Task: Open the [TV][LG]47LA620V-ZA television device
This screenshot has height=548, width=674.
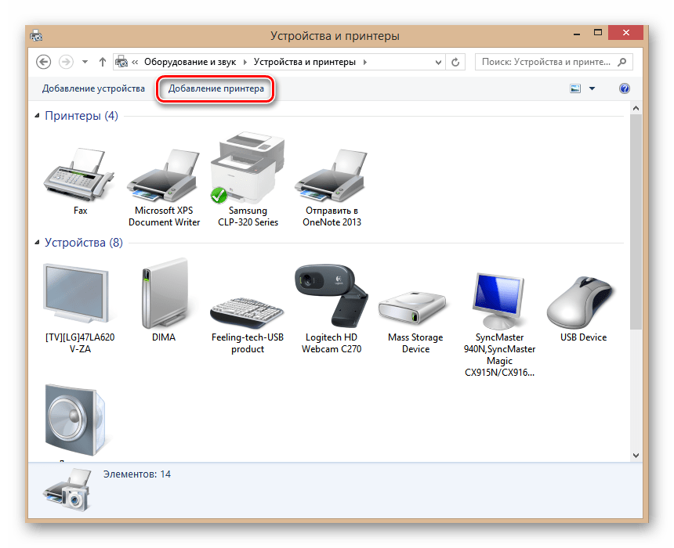Action: coord(78,297)
